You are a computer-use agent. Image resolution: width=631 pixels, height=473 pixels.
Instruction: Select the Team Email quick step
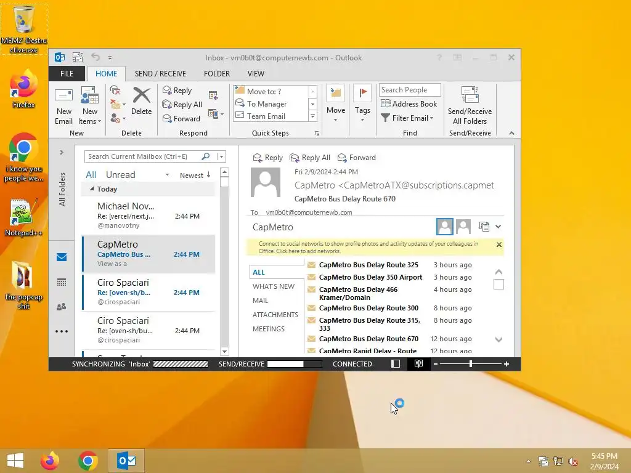(271, 116)
